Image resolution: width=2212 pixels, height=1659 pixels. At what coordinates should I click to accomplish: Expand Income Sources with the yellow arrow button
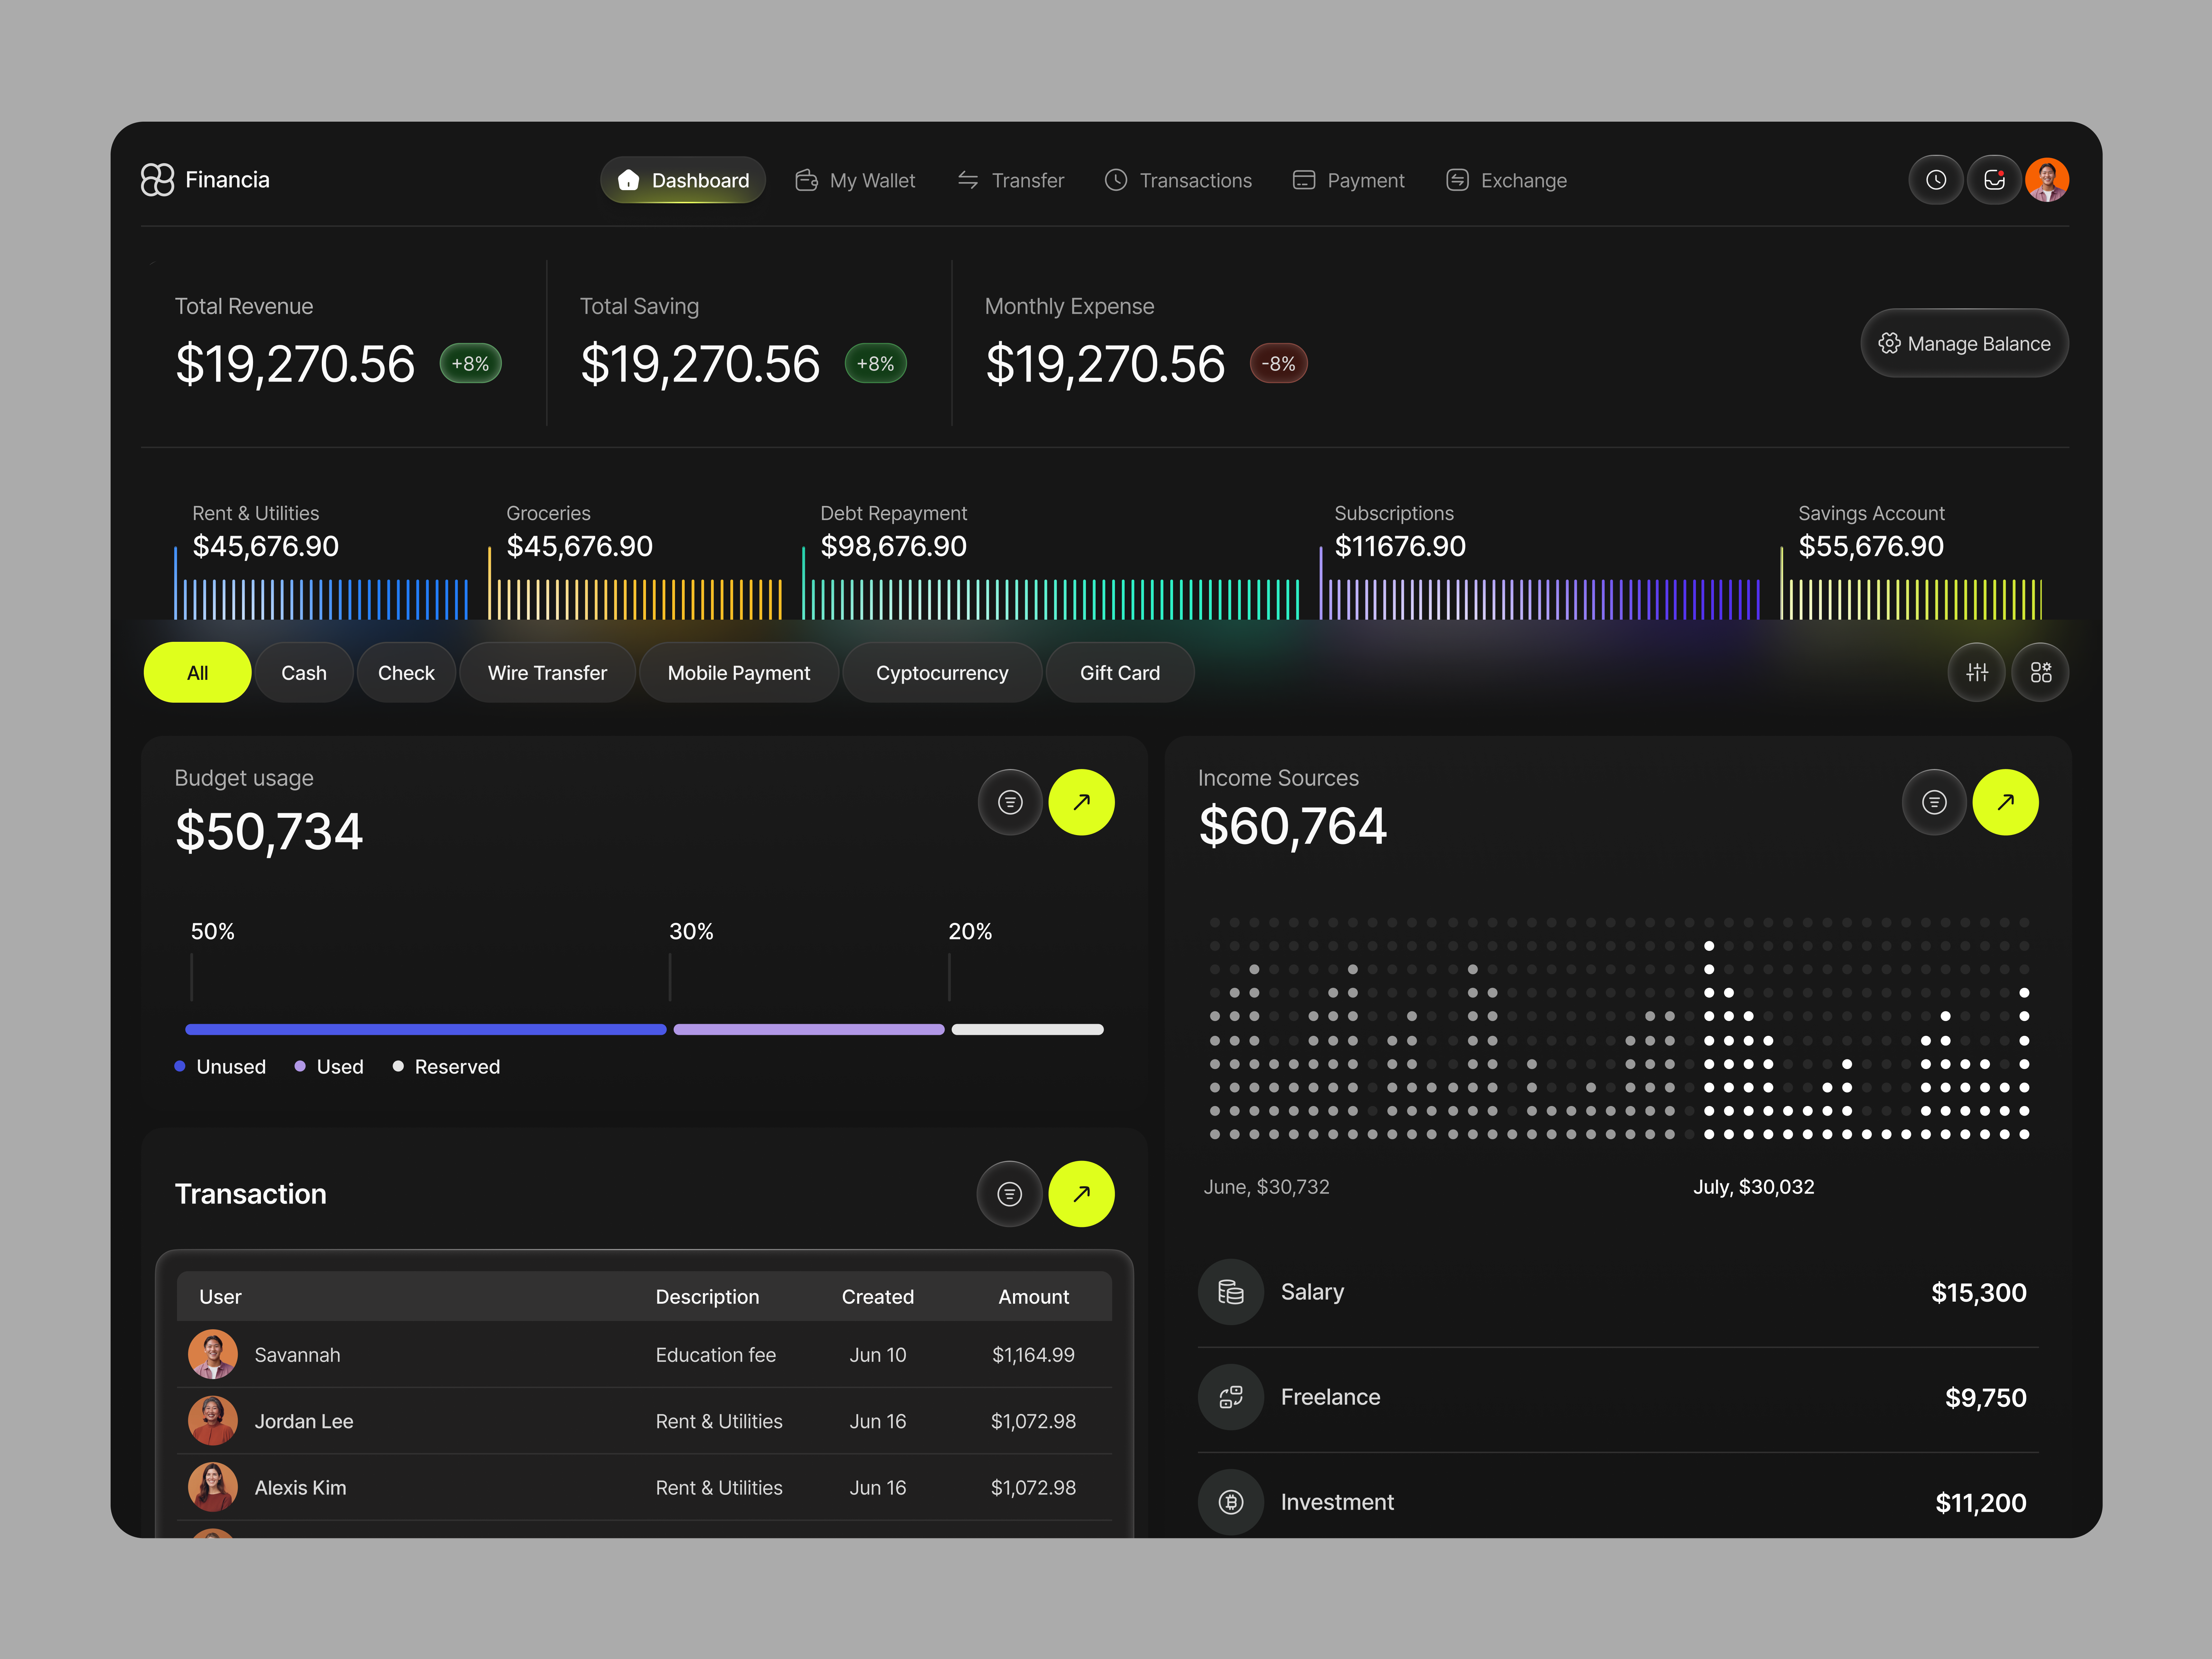coord(2006,801)
